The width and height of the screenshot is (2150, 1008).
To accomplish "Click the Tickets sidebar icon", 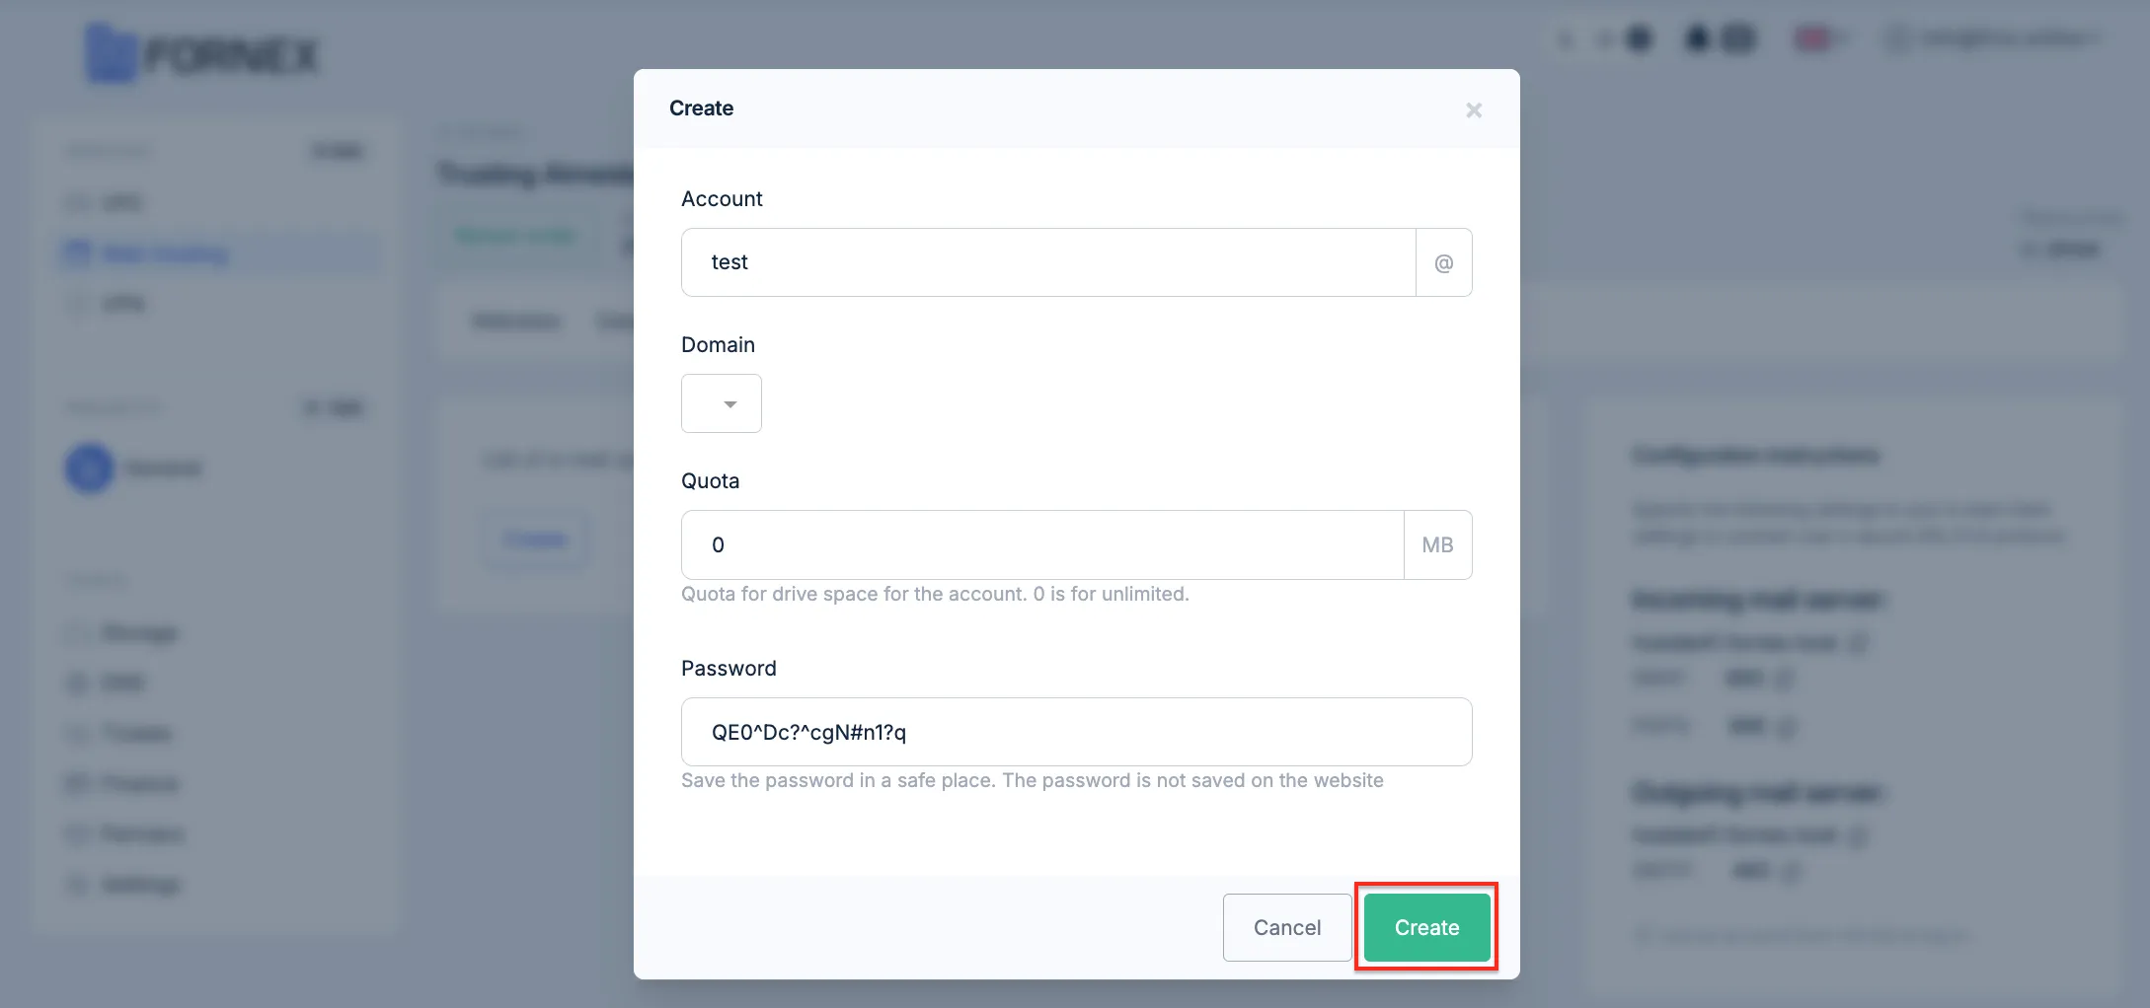I will [77, 733].
